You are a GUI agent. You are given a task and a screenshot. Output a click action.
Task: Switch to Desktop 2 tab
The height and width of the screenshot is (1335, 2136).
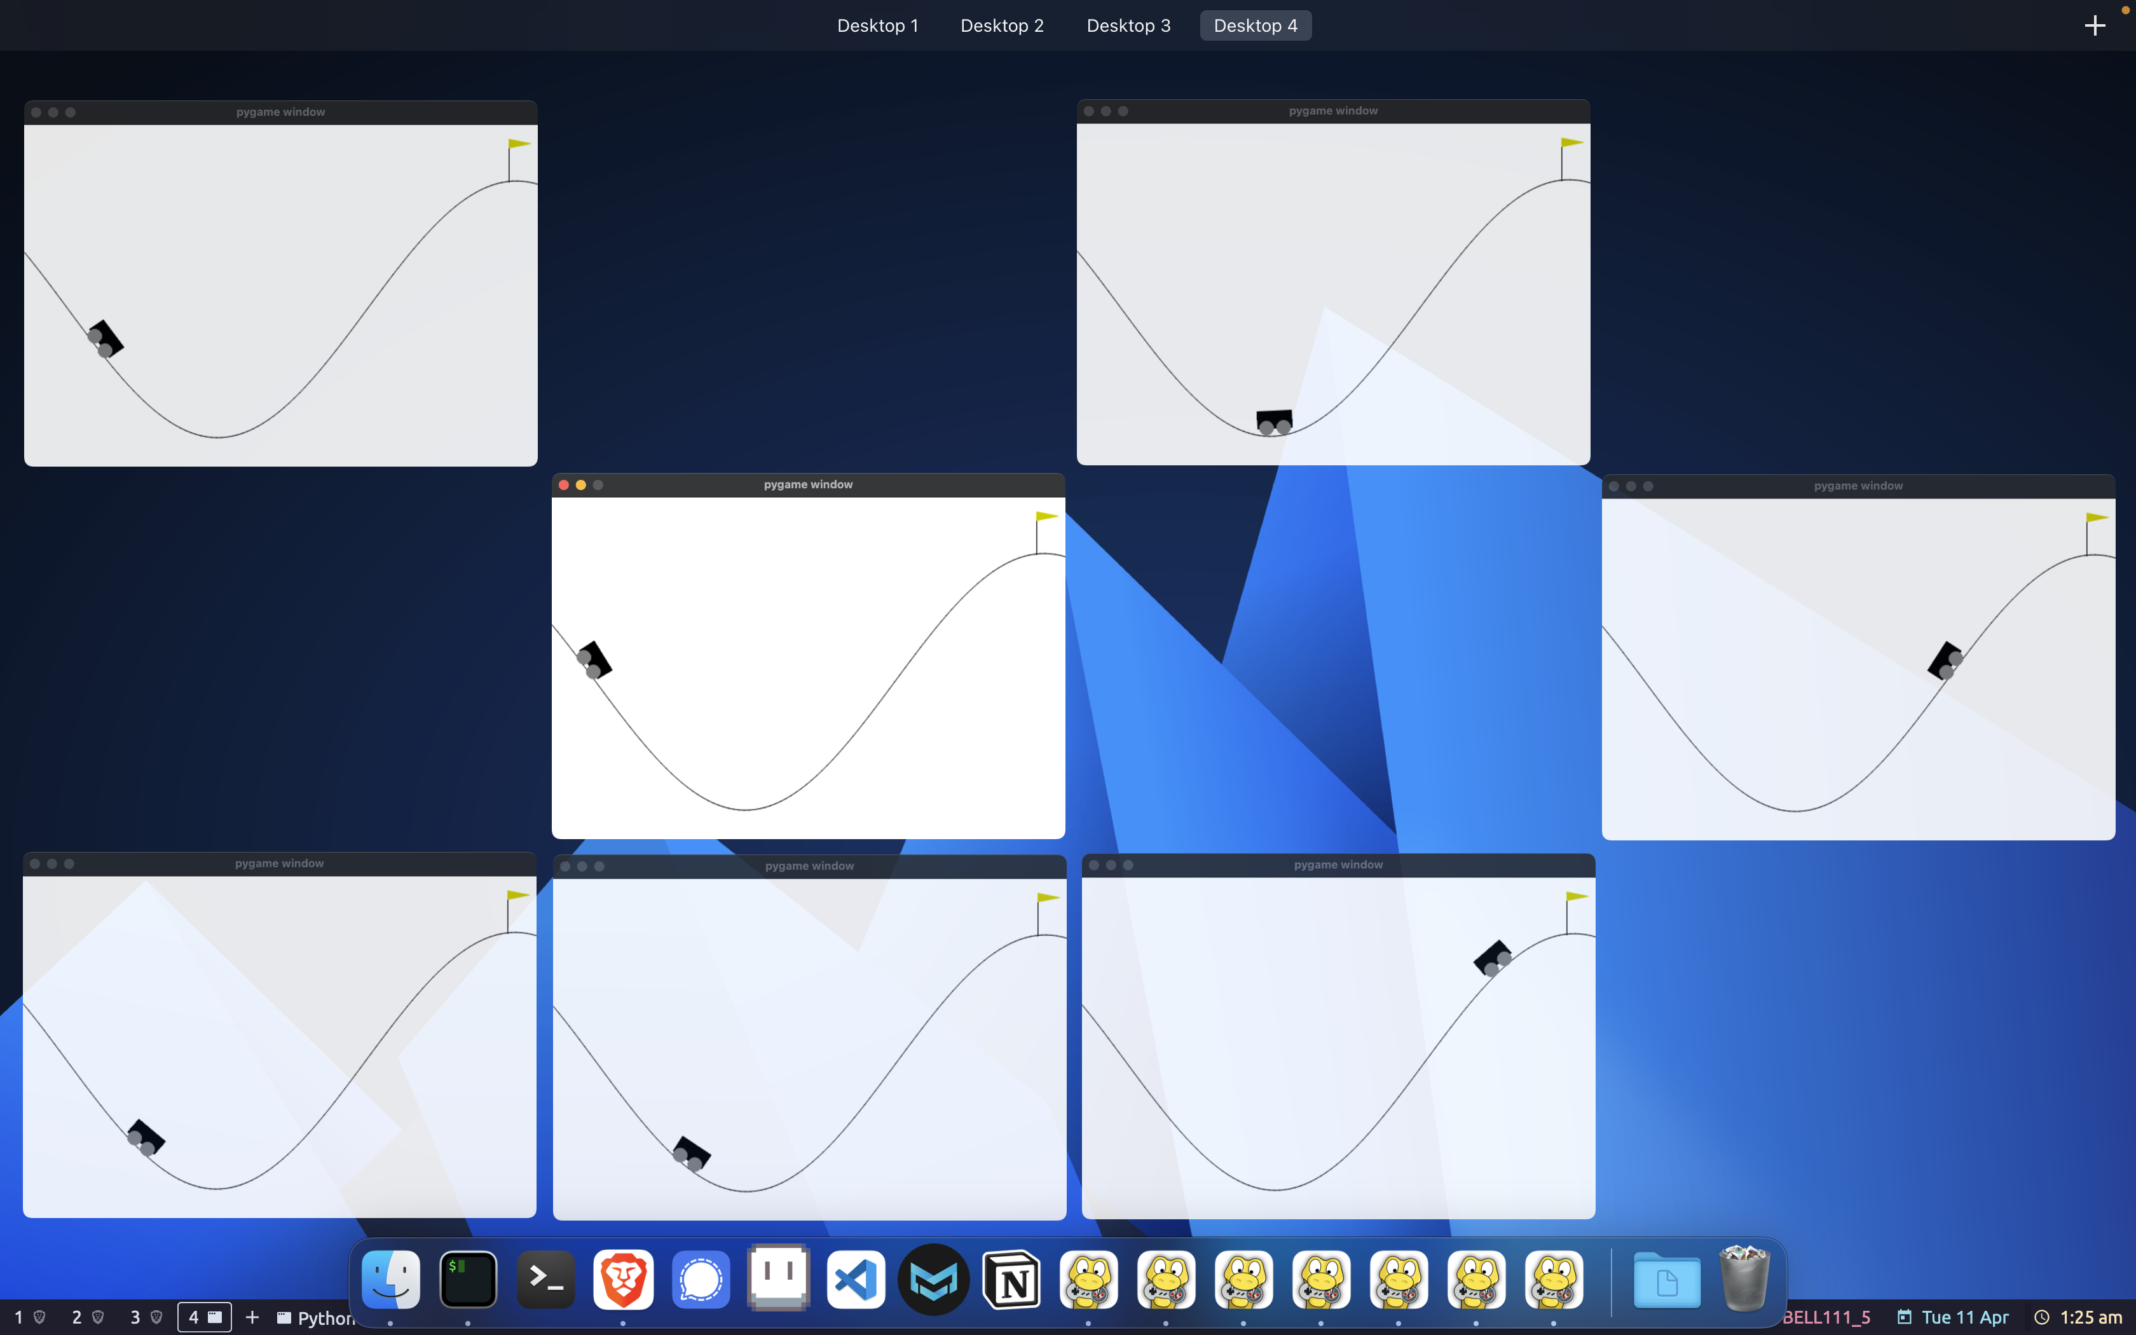pyautogui.click(x=1002, y=25)
